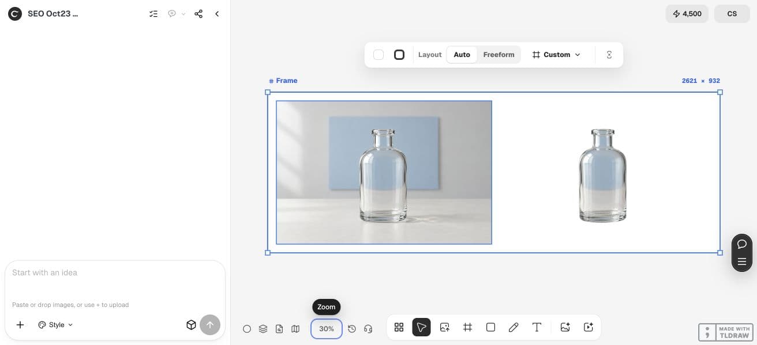Open the Style dropdown
This screenshot has height=345, width=757.
pos(56,325)
